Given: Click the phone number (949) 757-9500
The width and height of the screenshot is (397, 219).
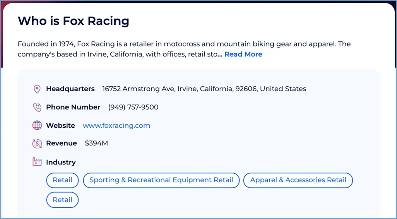Looking at the screenshot, I should pyautogui.click(x=133, y=107).
